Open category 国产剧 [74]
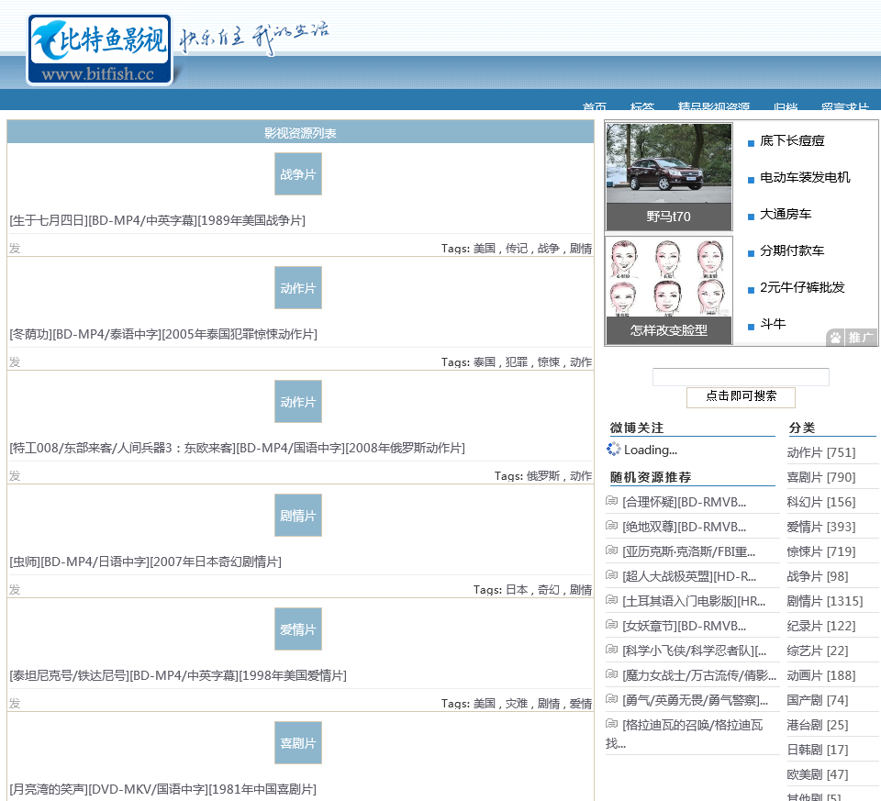 (818, 700)
